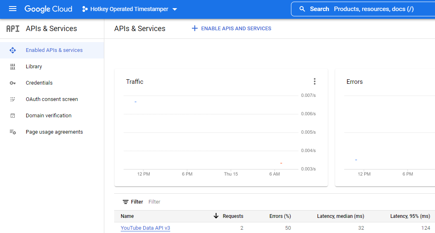Focus the Search products, resources, docs field

click(x=363, y=9)
